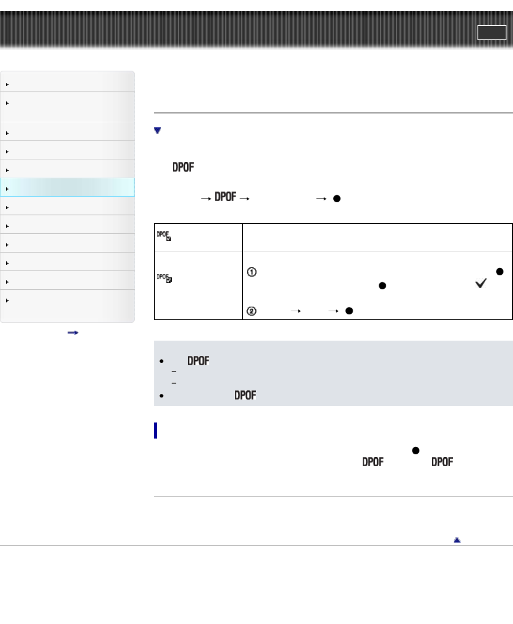Click the outlined button in the dark header

pyautogui.click(x=492, y=32)
